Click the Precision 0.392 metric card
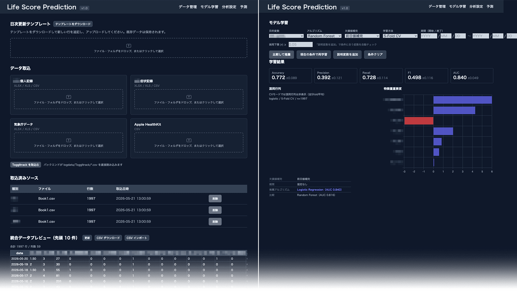Viewport: 517px width, 291px height. 336,76
